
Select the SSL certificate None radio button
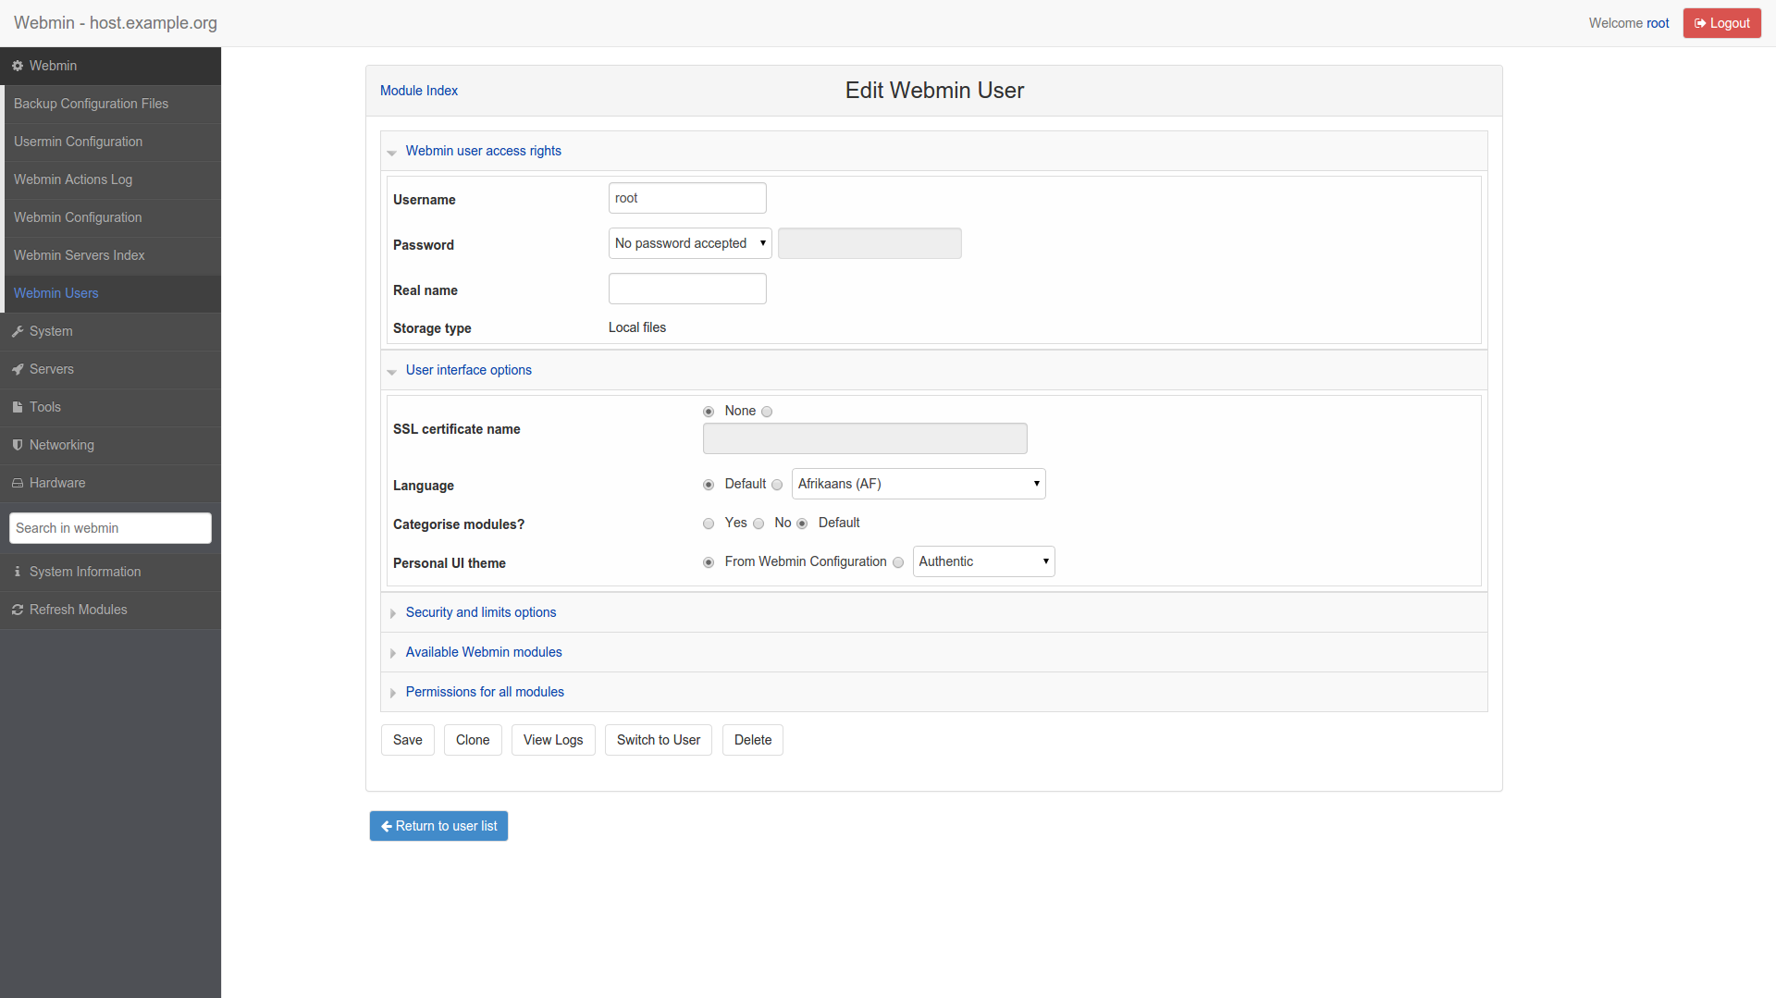[709, 412]
